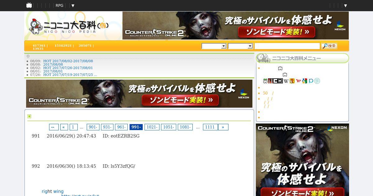Click the teal circular icon after pixiv

point(317,81)
